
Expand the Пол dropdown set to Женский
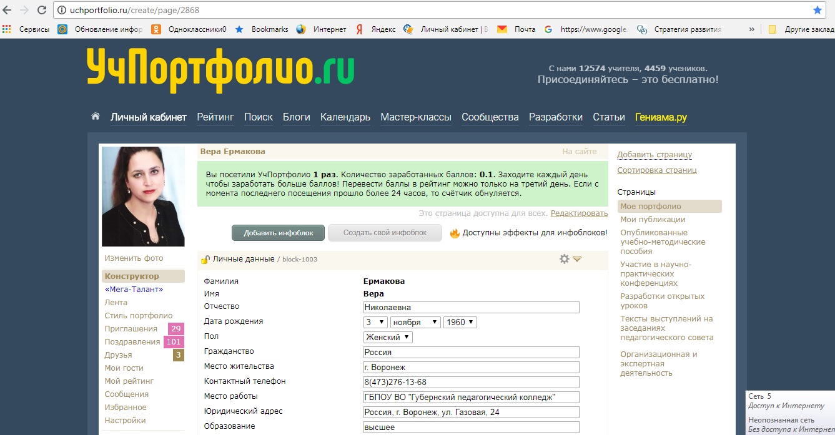pos(388,337)
